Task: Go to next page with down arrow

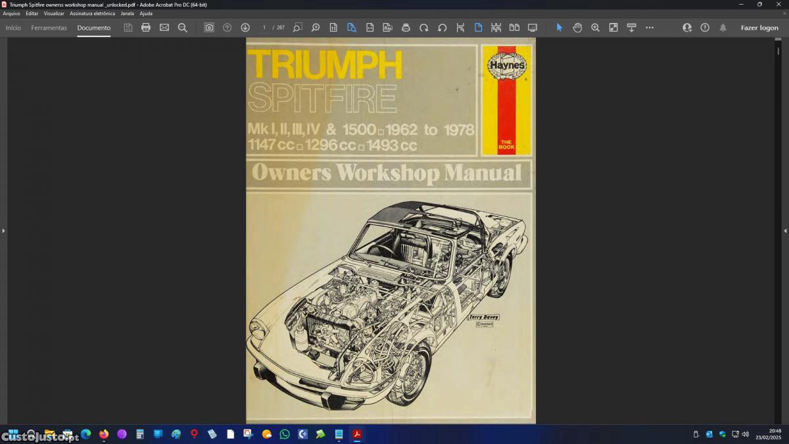Action: (x=245, y=28)
